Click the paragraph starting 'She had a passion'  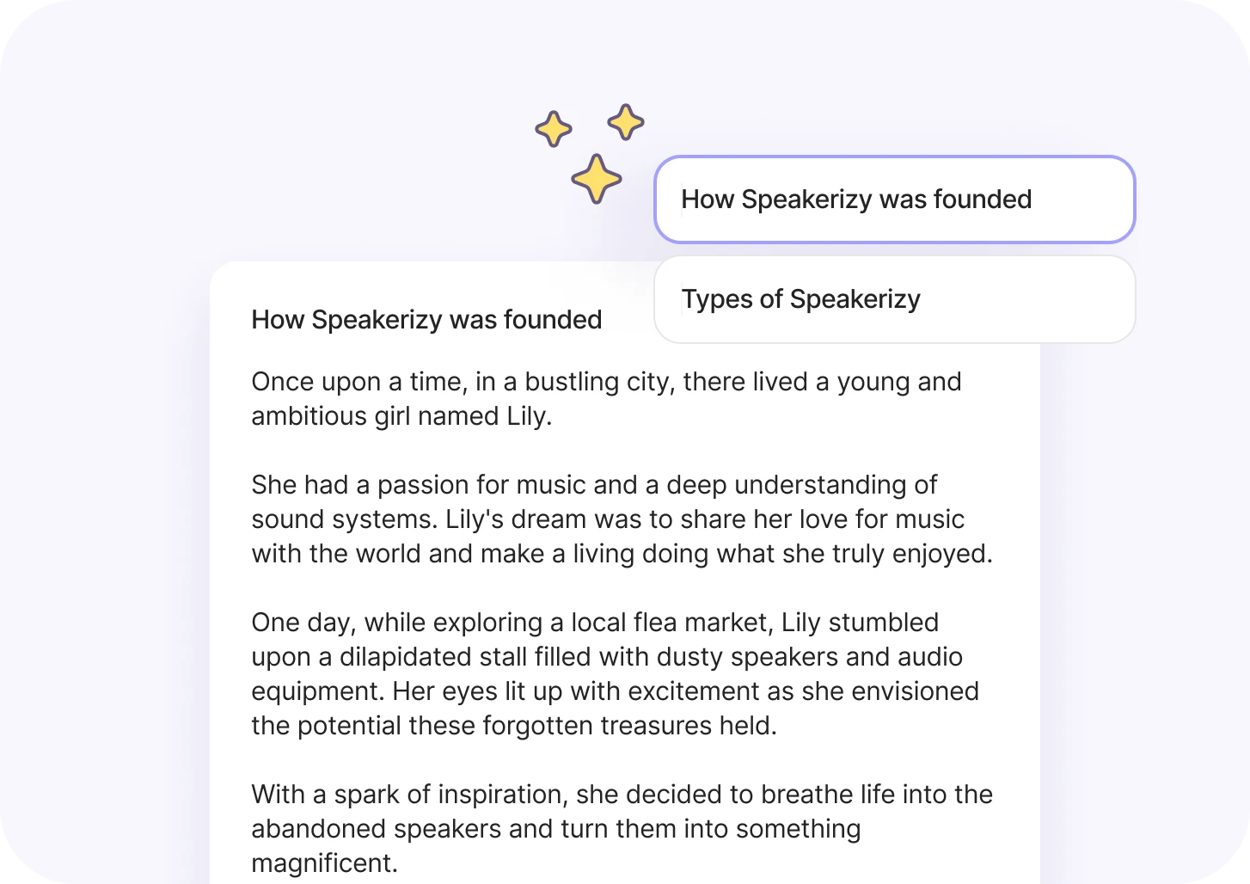622,519
